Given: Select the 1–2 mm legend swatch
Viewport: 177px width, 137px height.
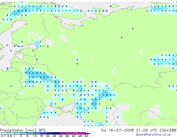Looking at the screenshot, I should [x=18, y=133].
